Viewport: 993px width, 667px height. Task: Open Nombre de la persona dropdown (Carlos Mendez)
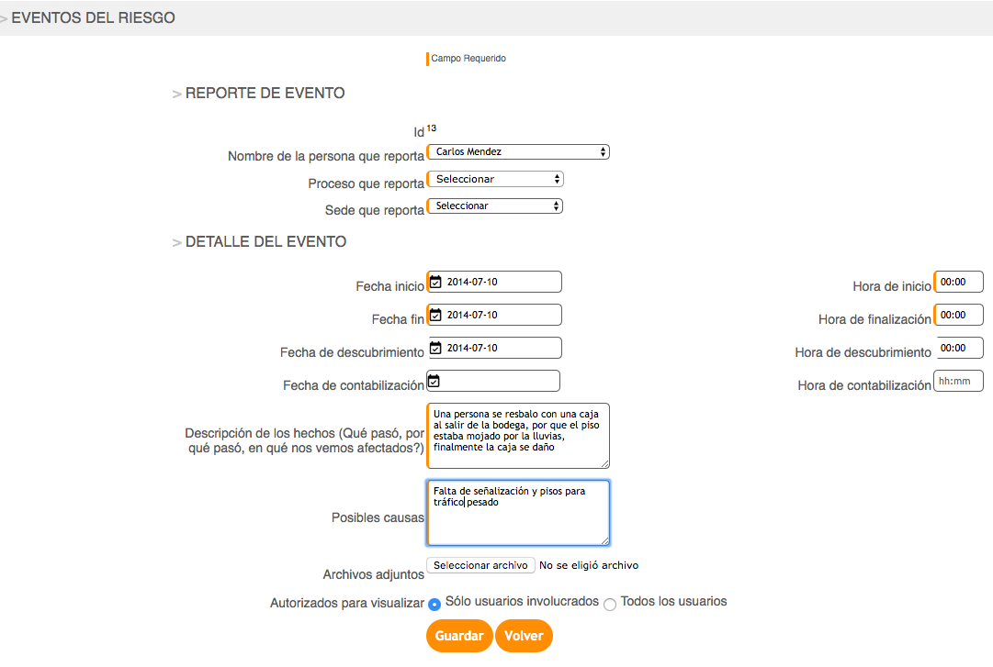(x=519, y=151)
